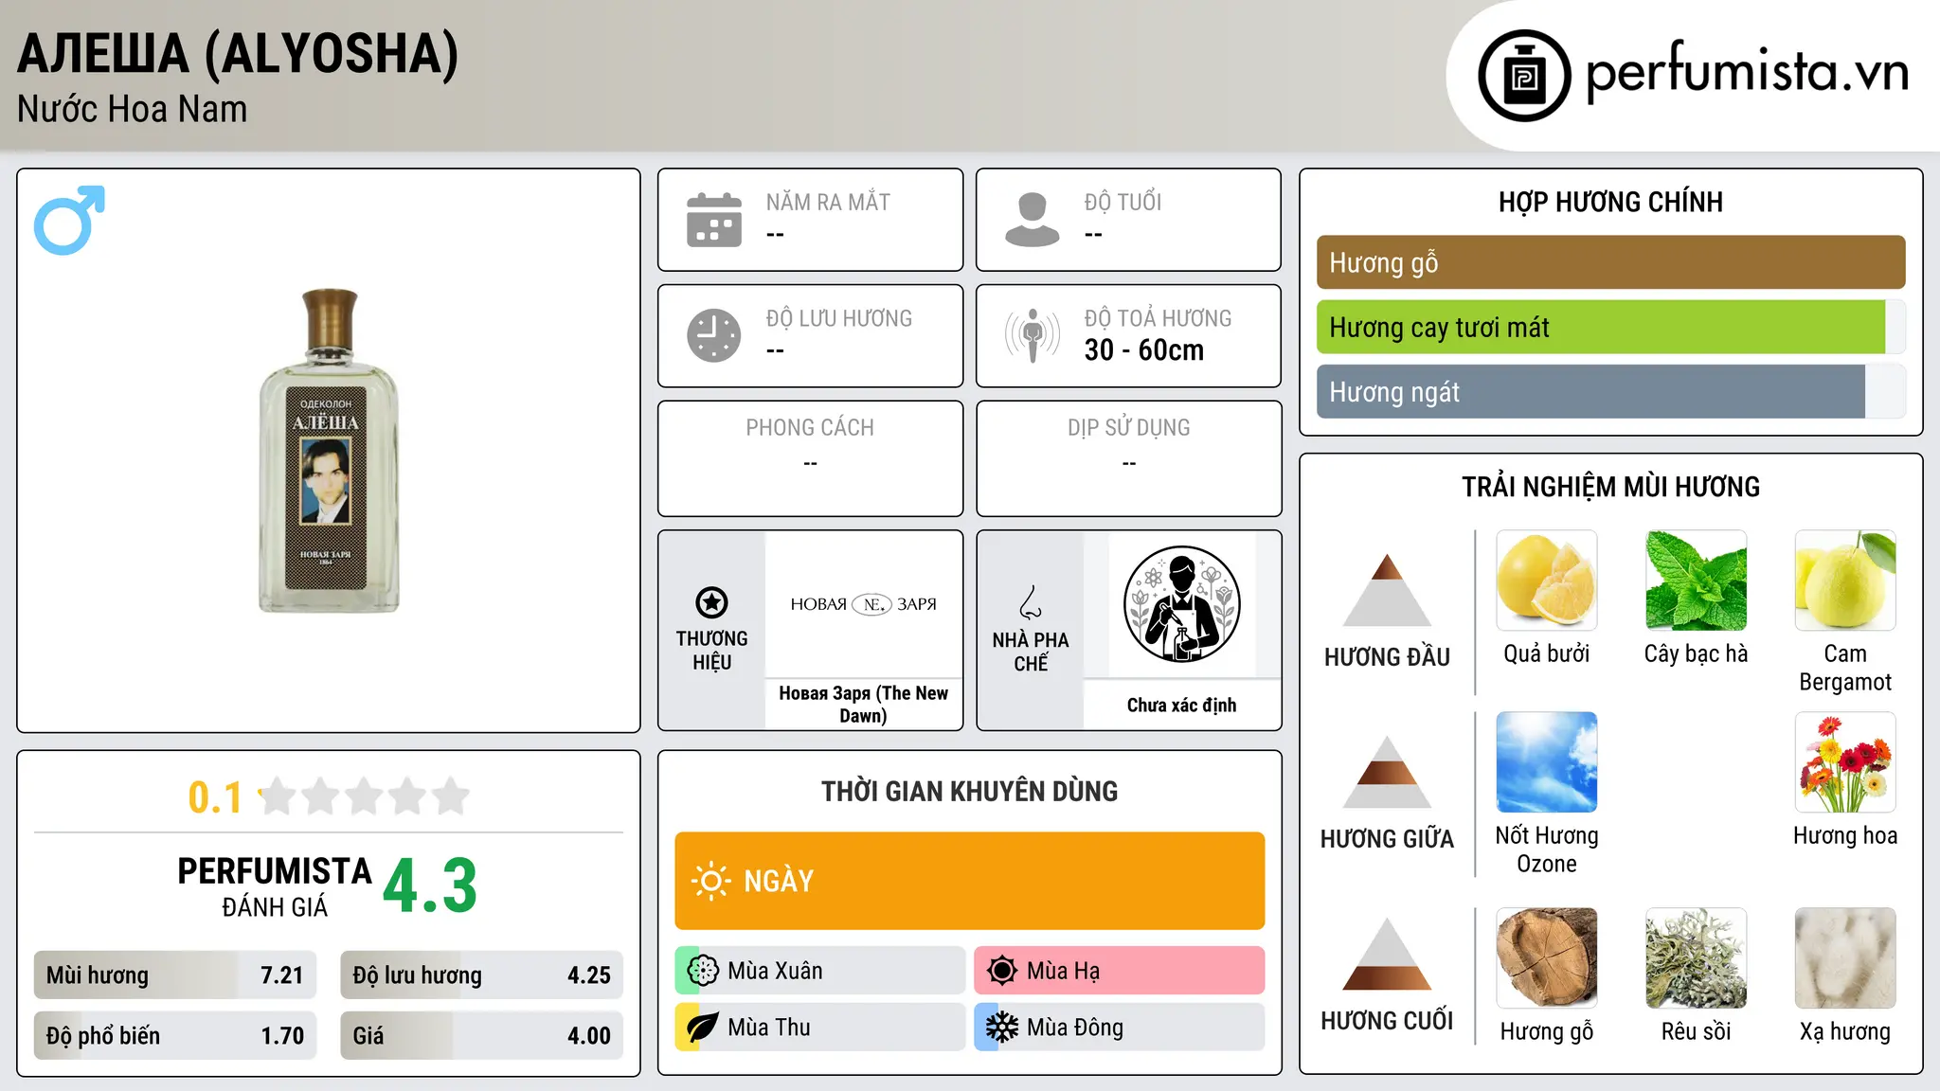Click the sun icon beside Ngày

[710, 881]
